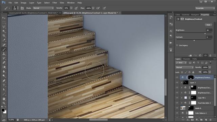Hide the Color Balance 1 layer
217x122 pixels.
177,113
